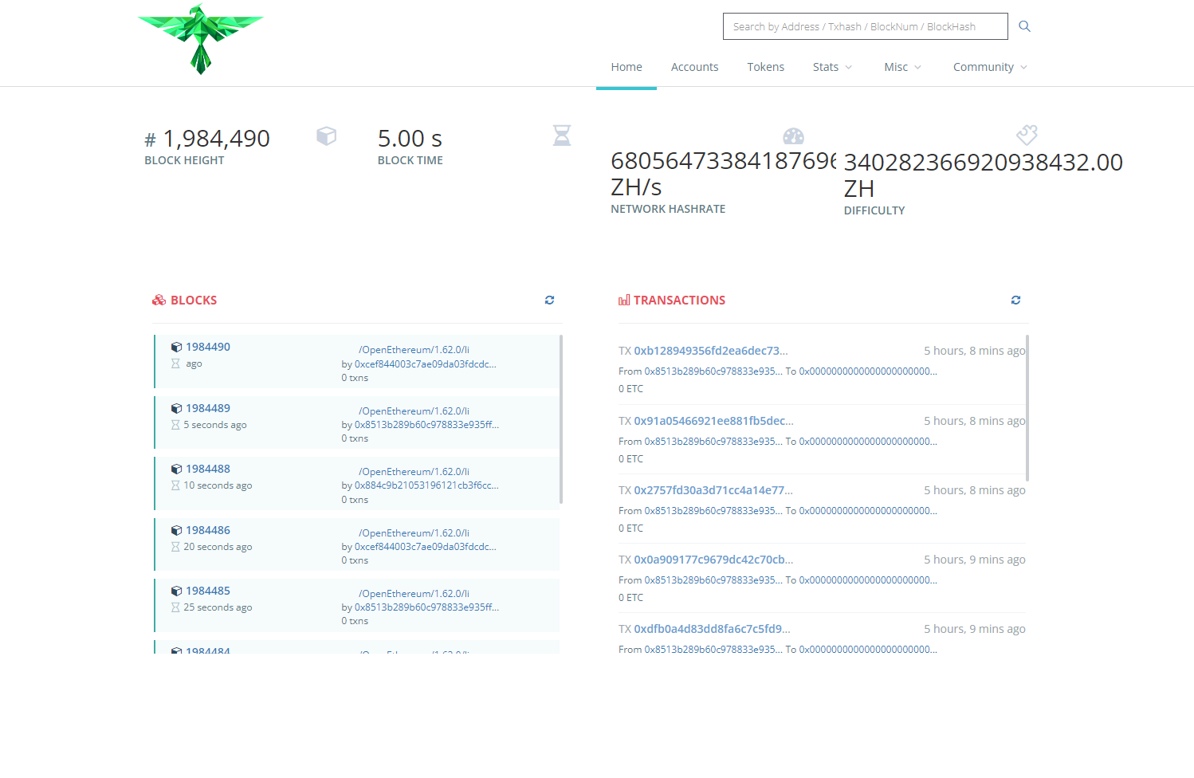The image size is (1194, 778).
Task: Click cube icon beside block 1984489
Action: pos(176,408)
